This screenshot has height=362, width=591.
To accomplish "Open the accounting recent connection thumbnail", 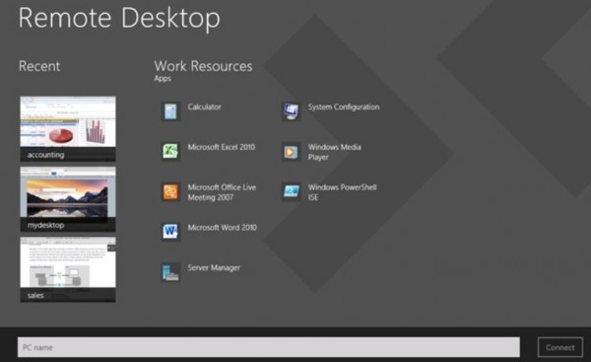I will (x=68, y=128).
